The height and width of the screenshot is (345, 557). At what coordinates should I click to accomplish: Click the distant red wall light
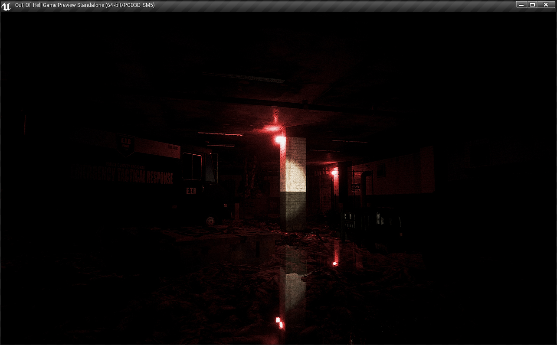tap(333, 172)
